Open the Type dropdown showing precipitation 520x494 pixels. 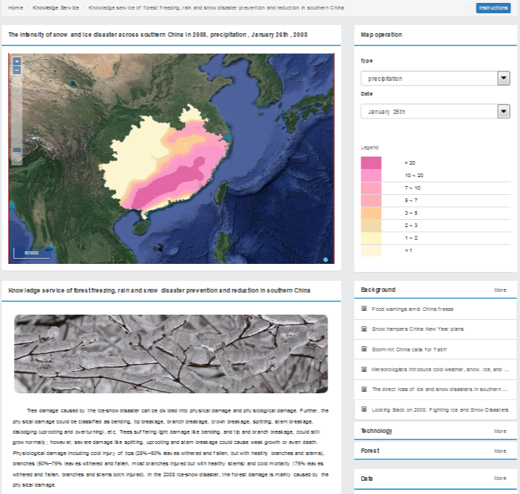435,79
